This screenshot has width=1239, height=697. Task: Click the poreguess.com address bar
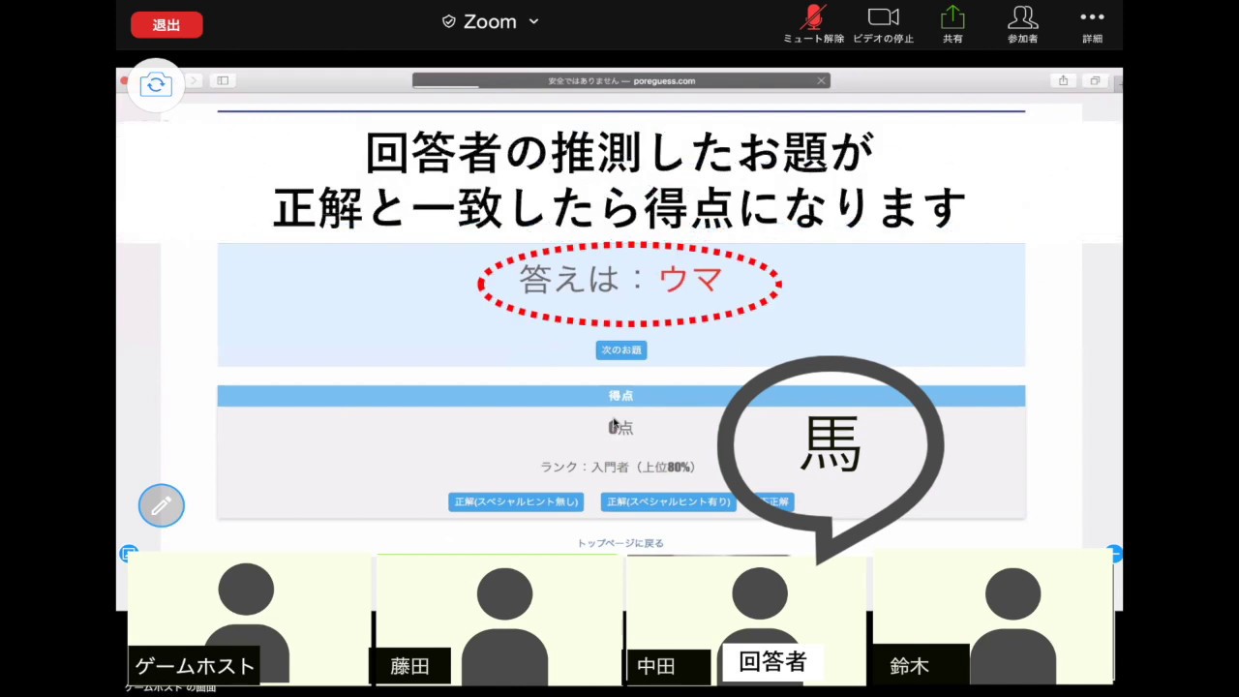[x=620, y=80]
